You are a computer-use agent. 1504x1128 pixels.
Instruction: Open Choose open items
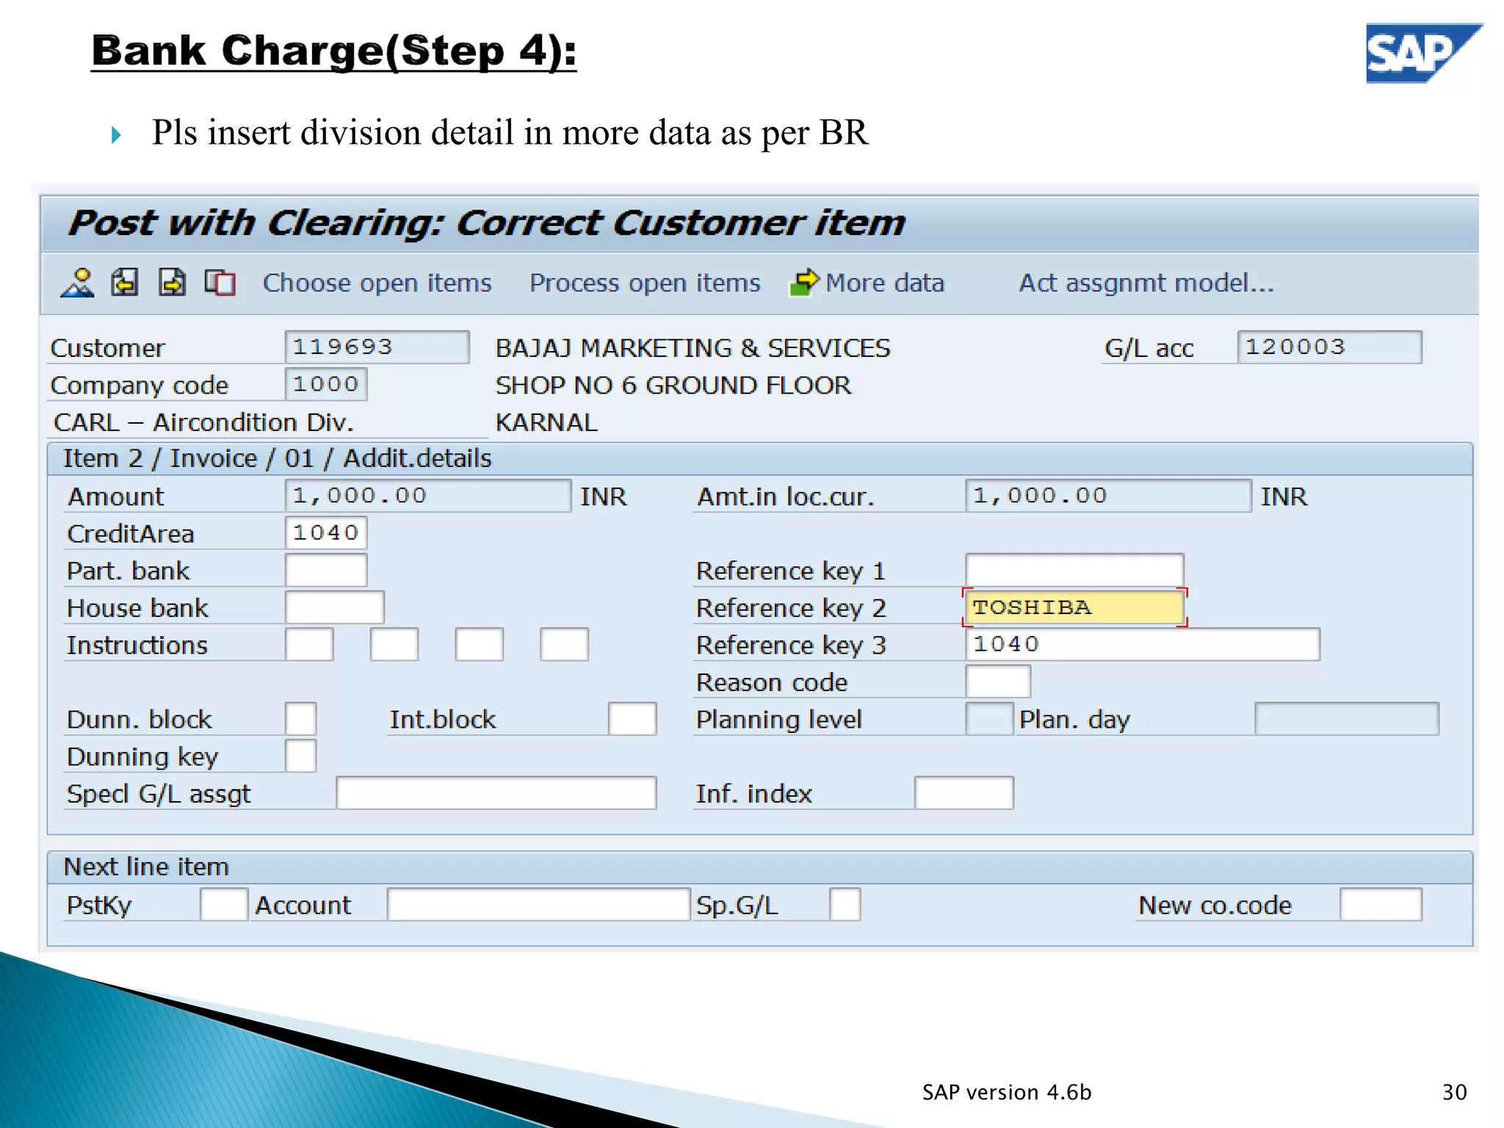tap(377, 283)
